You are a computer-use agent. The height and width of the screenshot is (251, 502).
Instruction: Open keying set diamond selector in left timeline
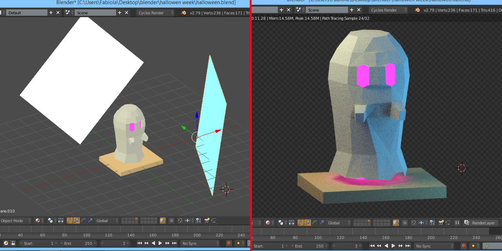[x=240, y=243]
